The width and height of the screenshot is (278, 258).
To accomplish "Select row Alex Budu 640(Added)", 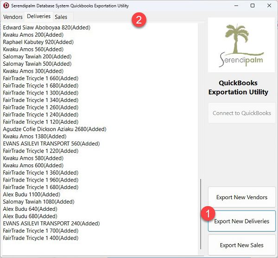I will tap(30, 209).
